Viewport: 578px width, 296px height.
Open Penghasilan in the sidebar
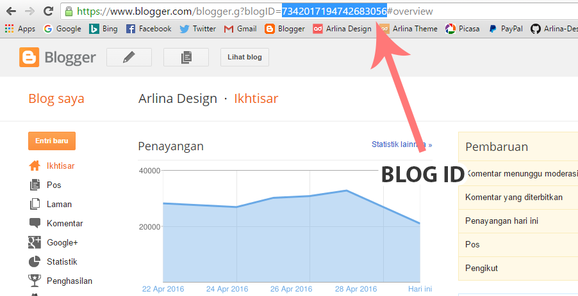[69, 281]
